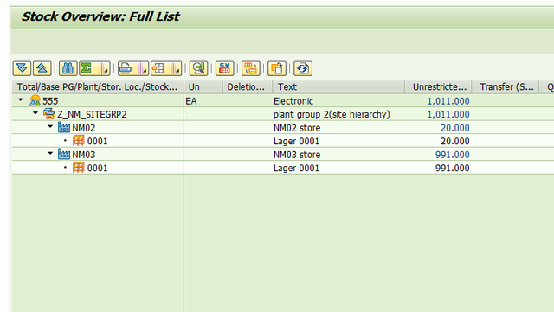
Task: Click the Deletio... column header
Action: tap(248, 86)
